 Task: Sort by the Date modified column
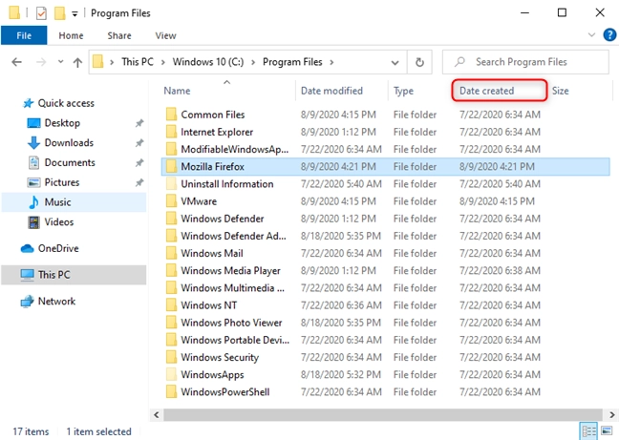pos(331,91)
